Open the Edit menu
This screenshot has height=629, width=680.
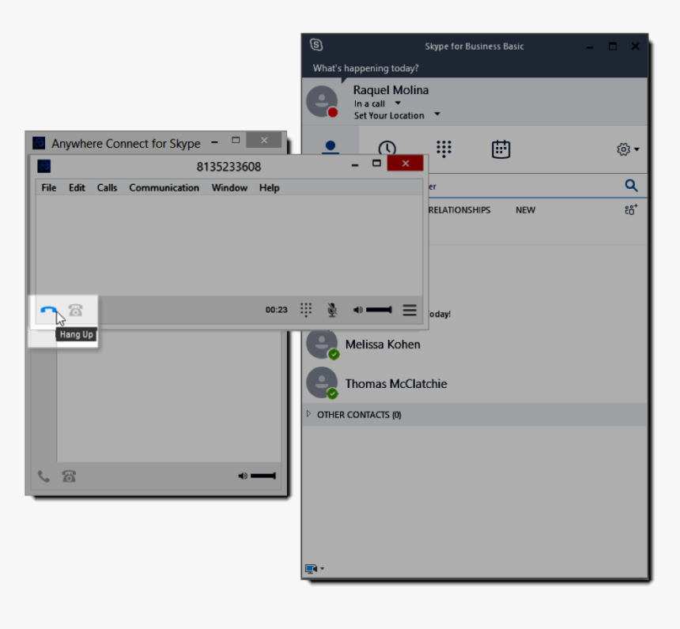tap(77, 188)
